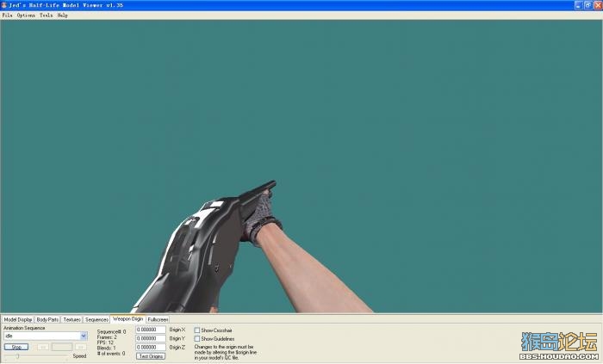Switch to the Sequences tab
The width and height of the screenshot is (603, 364).
[x=96, y=319]
